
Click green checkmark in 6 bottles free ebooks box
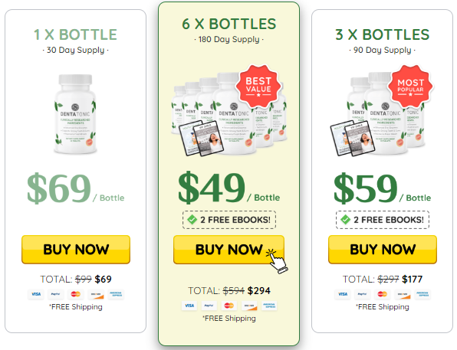point(192,220)
